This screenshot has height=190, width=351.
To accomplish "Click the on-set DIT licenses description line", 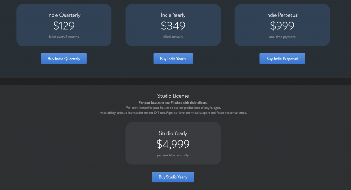I will [173, 113].
